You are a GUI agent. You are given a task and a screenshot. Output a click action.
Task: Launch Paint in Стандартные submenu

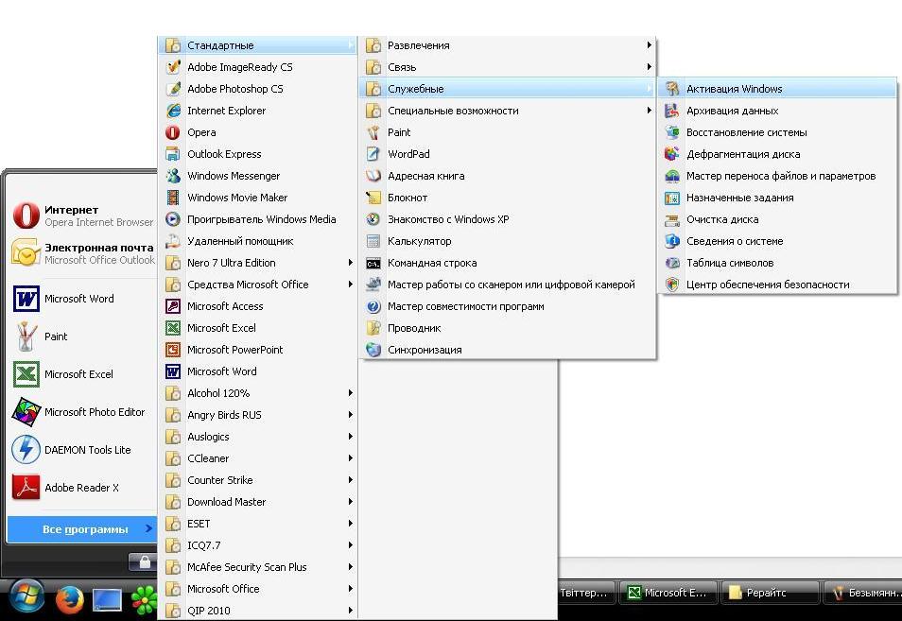pyautogui.click(x=508, y=132)
